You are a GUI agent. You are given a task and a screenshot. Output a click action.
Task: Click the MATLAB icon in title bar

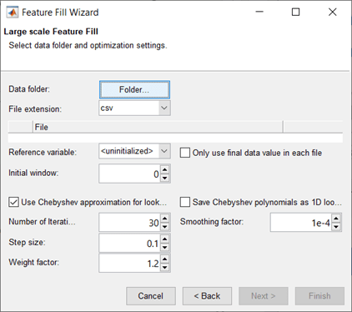pos(13,13)
